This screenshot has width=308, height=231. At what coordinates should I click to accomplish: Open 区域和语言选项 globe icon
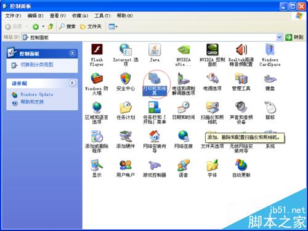[97, 107]
